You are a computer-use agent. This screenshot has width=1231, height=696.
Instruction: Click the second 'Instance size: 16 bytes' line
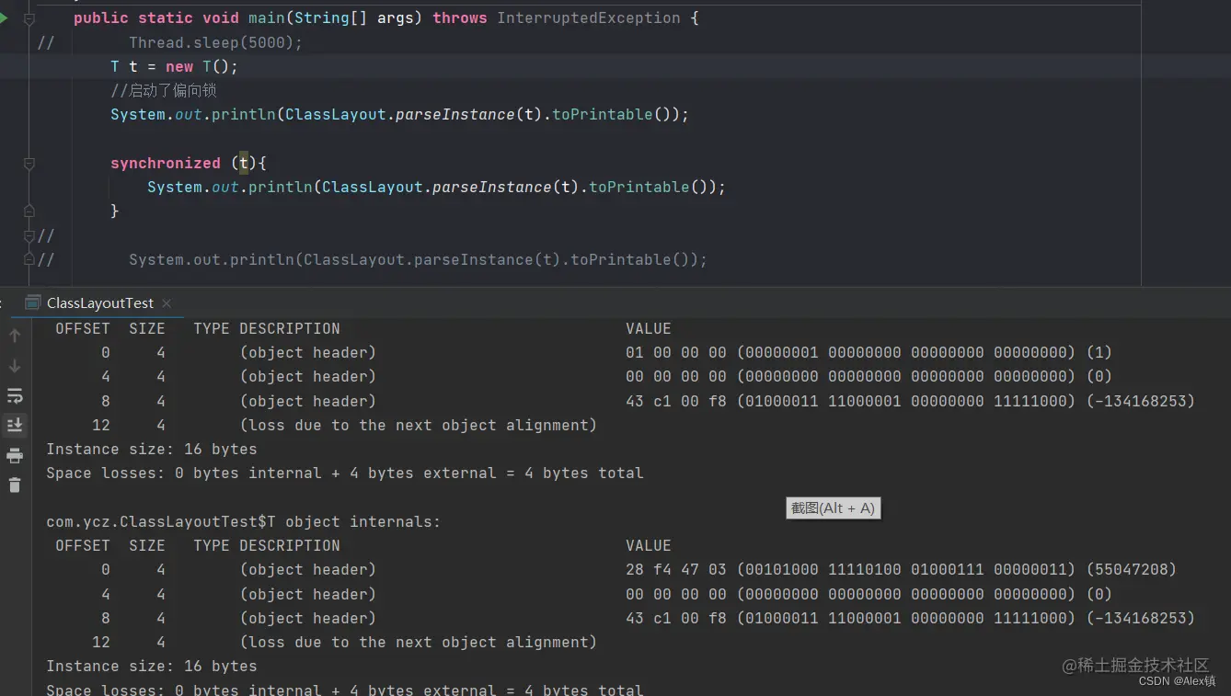pyautogui.click(x=152, y=666)
